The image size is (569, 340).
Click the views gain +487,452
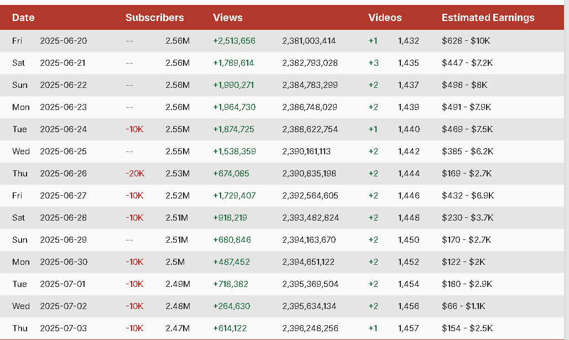232,262
